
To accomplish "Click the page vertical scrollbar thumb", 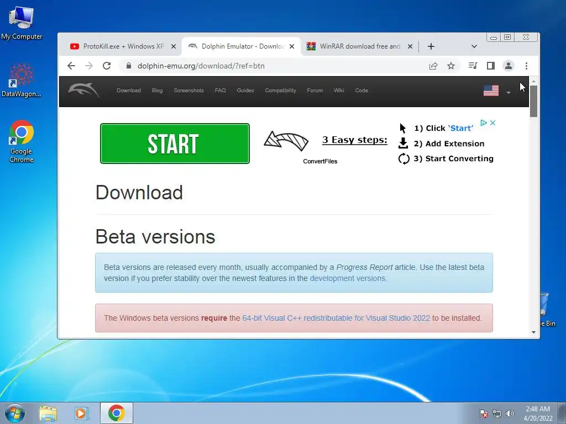I will click(533, 101).
